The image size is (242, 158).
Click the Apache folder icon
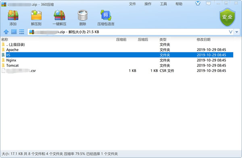tap(3, 49)
